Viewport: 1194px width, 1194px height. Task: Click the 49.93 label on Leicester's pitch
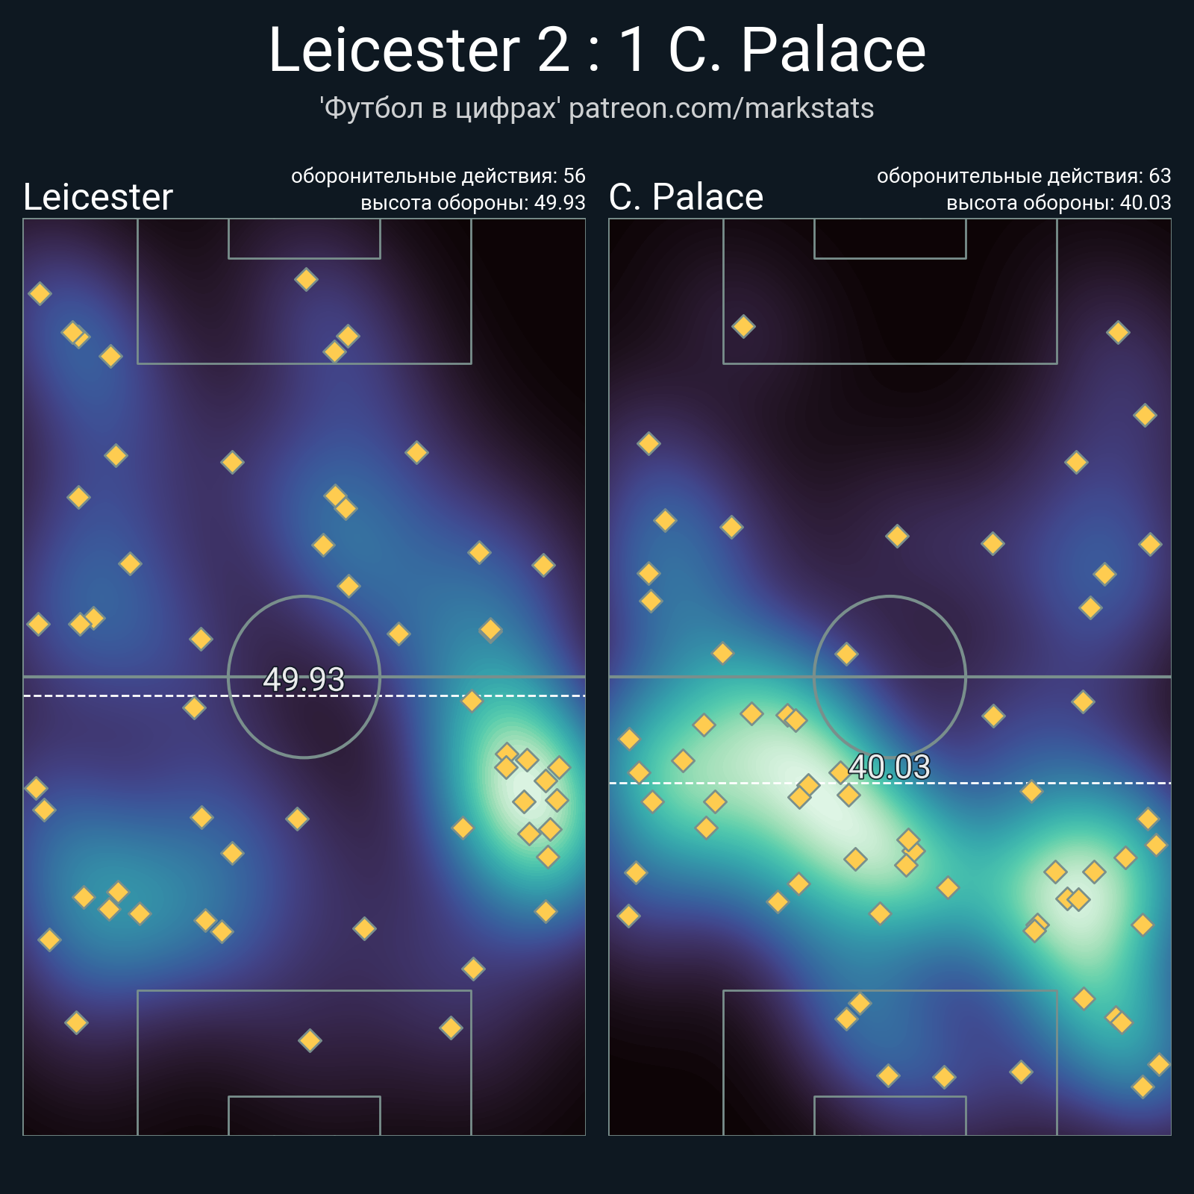[x=304, y=679]
